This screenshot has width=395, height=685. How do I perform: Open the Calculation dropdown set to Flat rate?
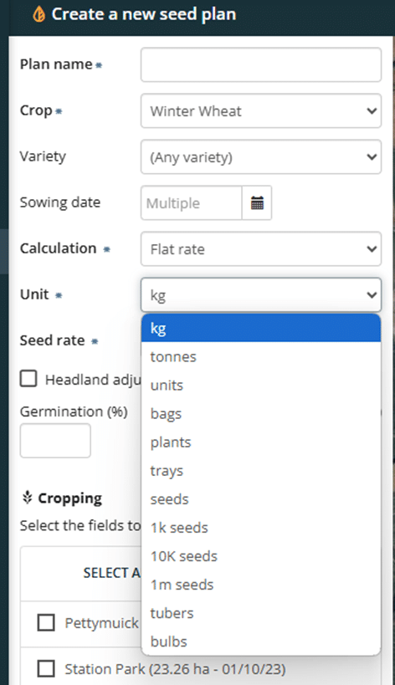pos(261,249)
